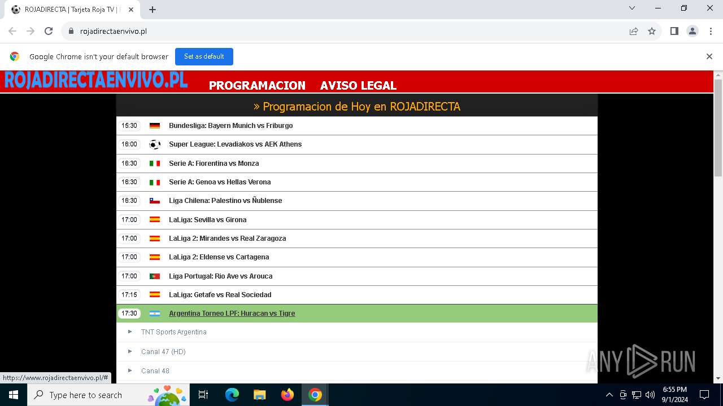Screen dimensions: 723x406
Task: Expand Serie A: Fiorentina vs Monza
Action: point(214,164)
